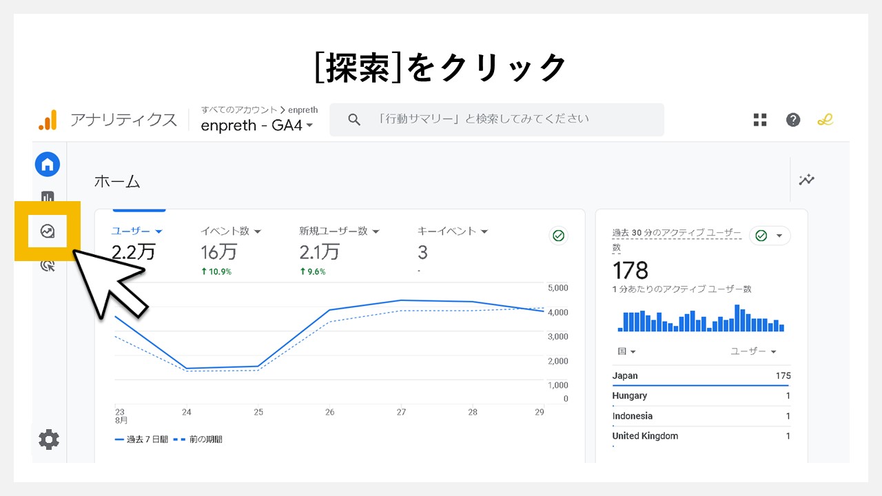Open Admin settings gear at sidebar bottom

48,439
